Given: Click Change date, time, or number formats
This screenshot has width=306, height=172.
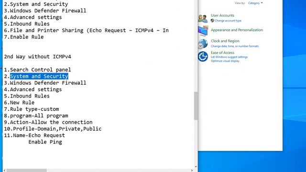Looking at the screenshot, I should (235, 46).
